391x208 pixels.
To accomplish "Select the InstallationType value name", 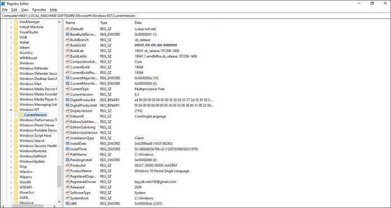I will point(82,138).
